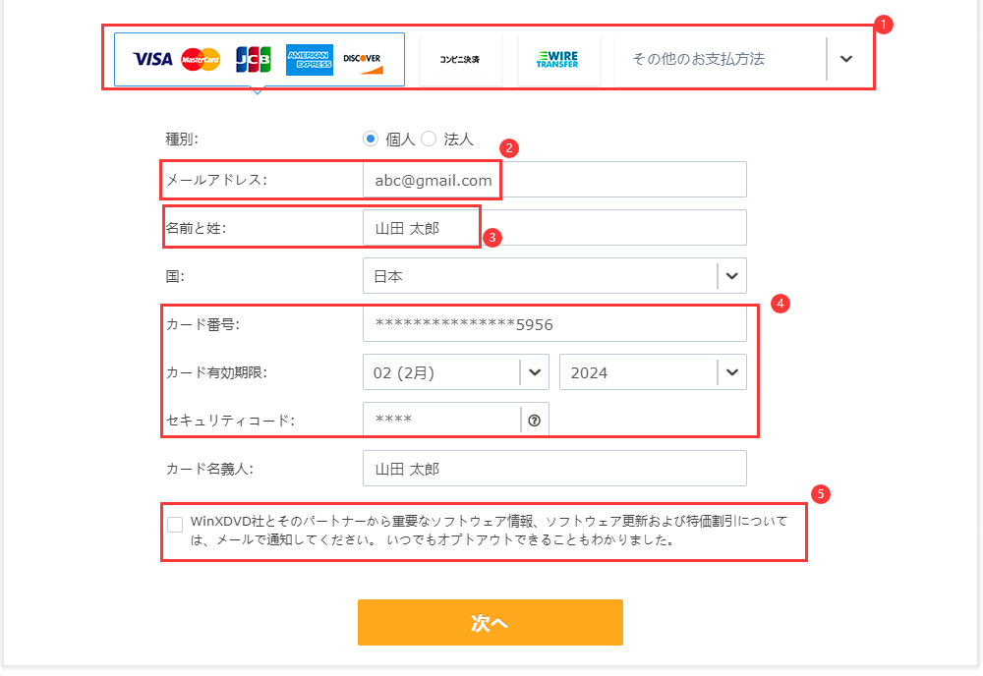983x676 pixels.
Task: Click the Visa card logo
Action: pos(152,59)
